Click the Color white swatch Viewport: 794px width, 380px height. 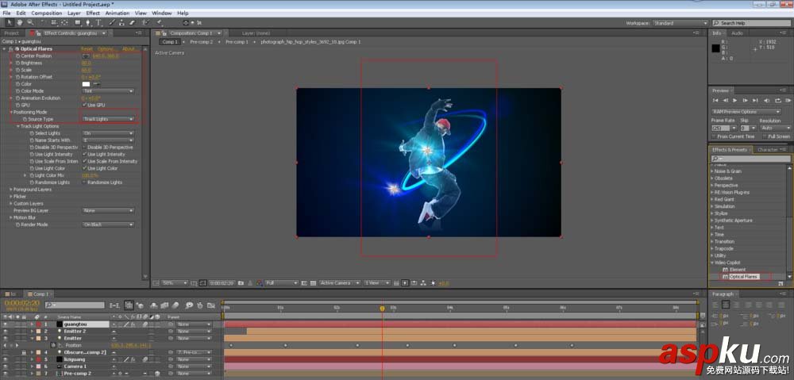pyautogui.click(x=86, y=83)
